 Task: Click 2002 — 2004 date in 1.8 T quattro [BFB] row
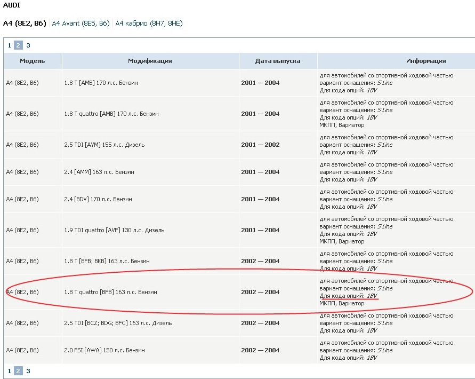point(260,292)
